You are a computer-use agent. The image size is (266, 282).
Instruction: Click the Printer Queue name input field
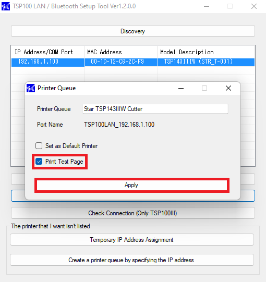click(x=155, y=109)
